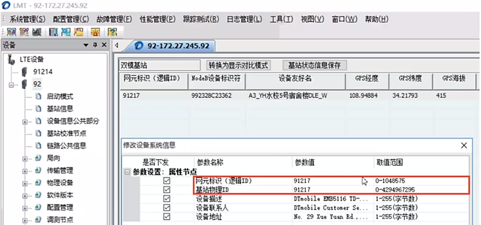Toggle the checkbox for 网元标识（逻辑ID）
The image size is (481, 225).
[167, 181]
